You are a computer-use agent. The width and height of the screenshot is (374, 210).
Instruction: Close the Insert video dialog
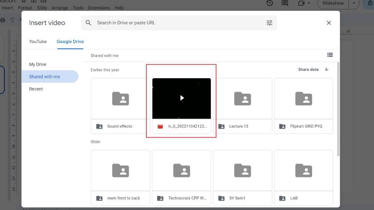329,23
